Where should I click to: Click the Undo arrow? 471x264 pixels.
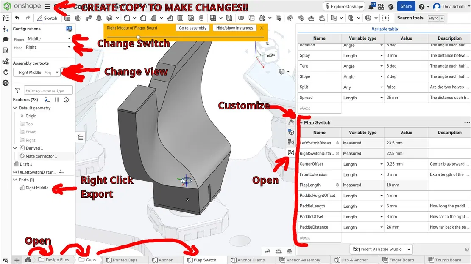click(x=17, y=18)
